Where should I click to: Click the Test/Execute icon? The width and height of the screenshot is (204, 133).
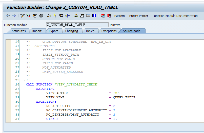click(x=61, y=16)
